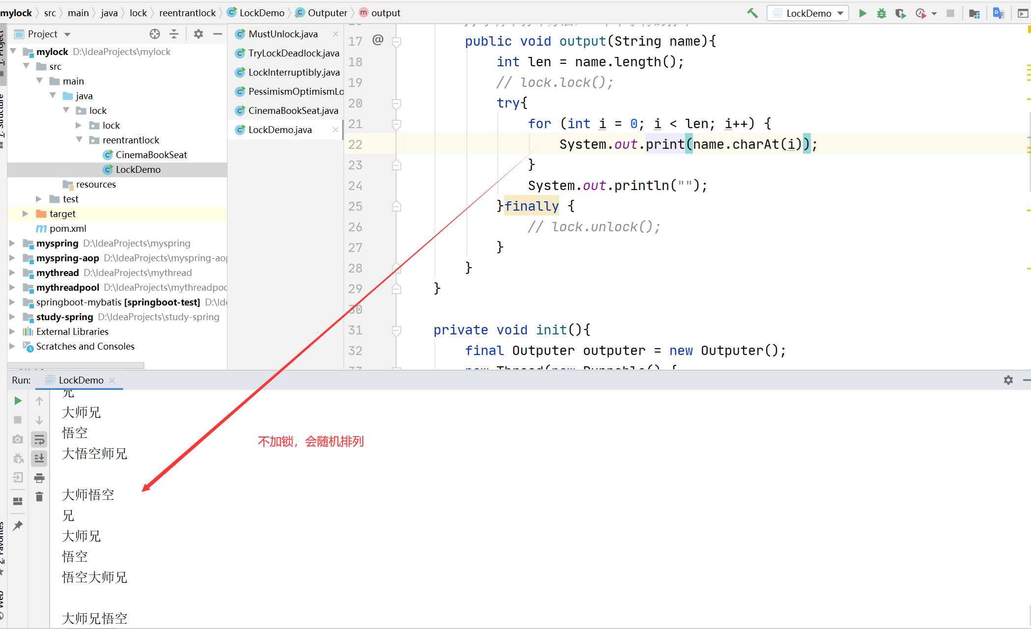Pin the Run tab with pin icon
Image resolution: width=1031 pixels, height=629 pixels.
(18, 525)
